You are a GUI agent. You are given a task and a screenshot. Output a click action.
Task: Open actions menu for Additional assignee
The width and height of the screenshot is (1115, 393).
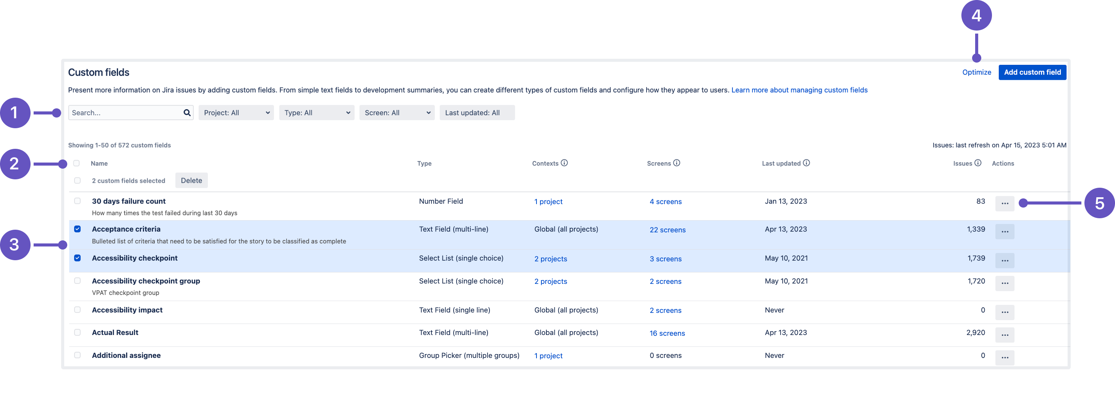1004,358
